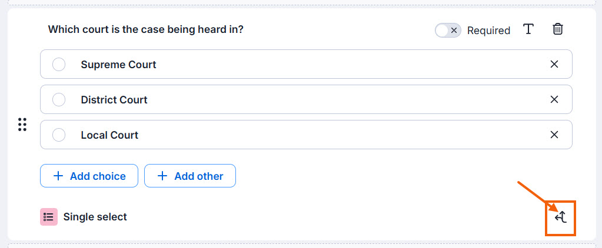Click the Add choice button
This screenshot has height=248, width=602.
coord(89,176)
